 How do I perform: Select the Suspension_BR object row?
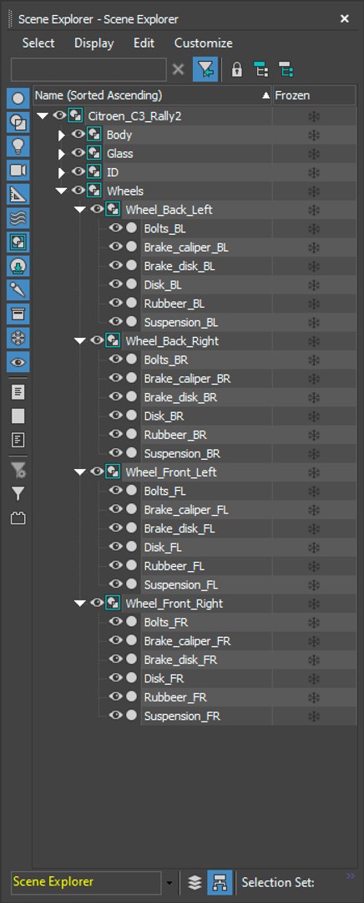pyautogui.click(x=182, y=453)
